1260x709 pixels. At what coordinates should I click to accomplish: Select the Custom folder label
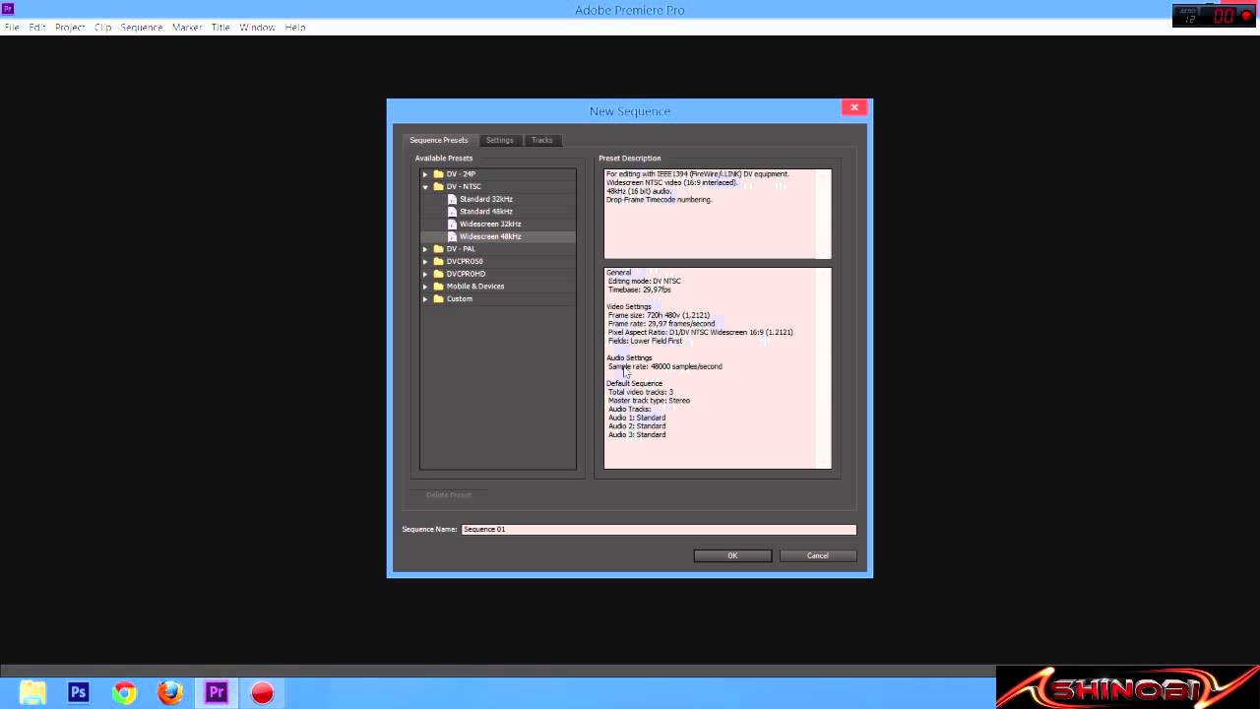(x=460, y=299)
